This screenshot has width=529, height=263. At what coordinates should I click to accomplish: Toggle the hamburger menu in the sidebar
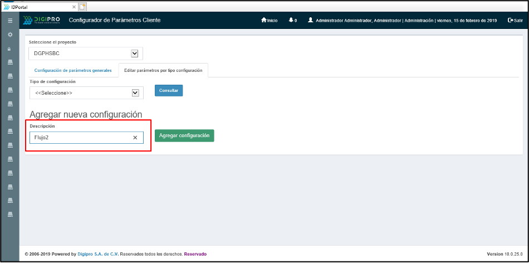point(9,21)
